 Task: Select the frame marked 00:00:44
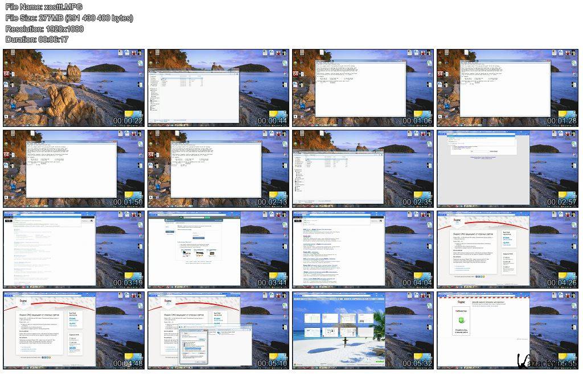click(219, 88)
